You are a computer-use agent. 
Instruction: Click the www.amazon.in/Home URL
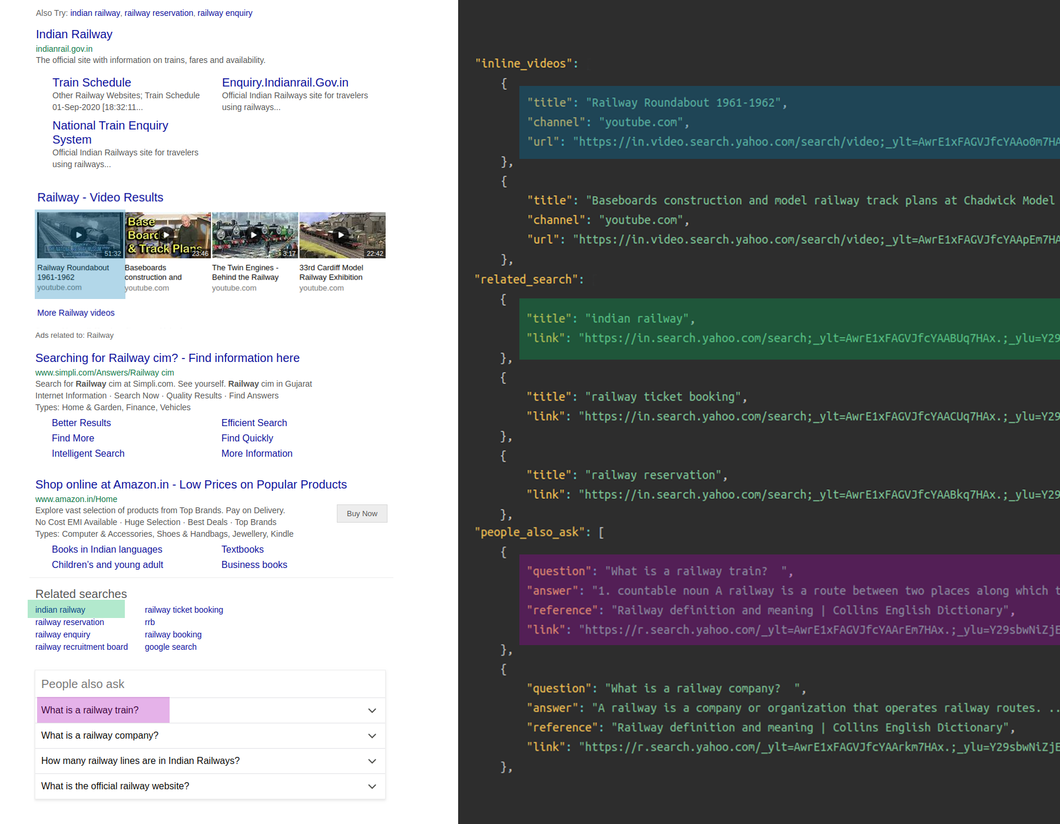76,499
